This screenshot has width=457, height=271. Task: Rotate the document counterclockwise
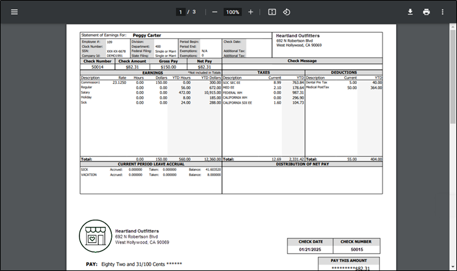[287, 12]
